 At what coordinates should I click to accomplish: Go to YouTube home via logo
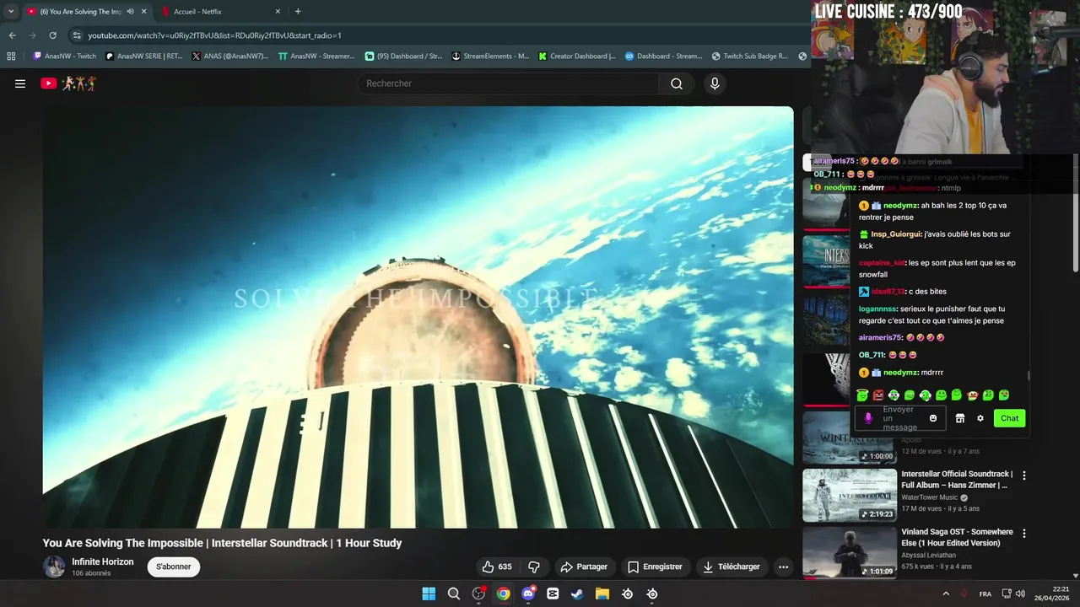68,83
